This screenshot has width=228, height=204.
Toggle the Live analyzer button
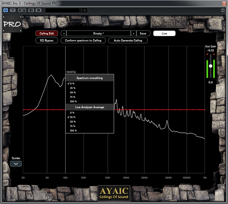164,33
